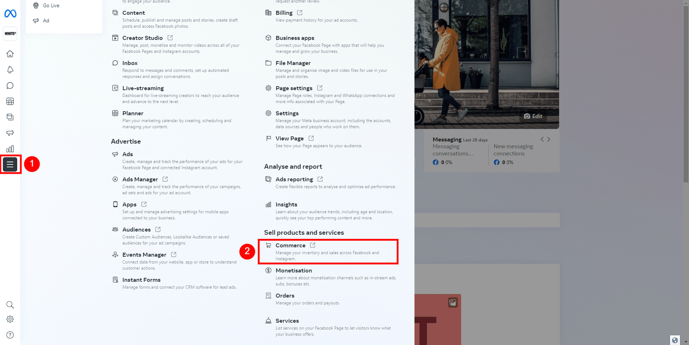The height and width of the screenshot is (345, 689).
Task: Show next Messaging card with right chevron
Action: point(549,139)
